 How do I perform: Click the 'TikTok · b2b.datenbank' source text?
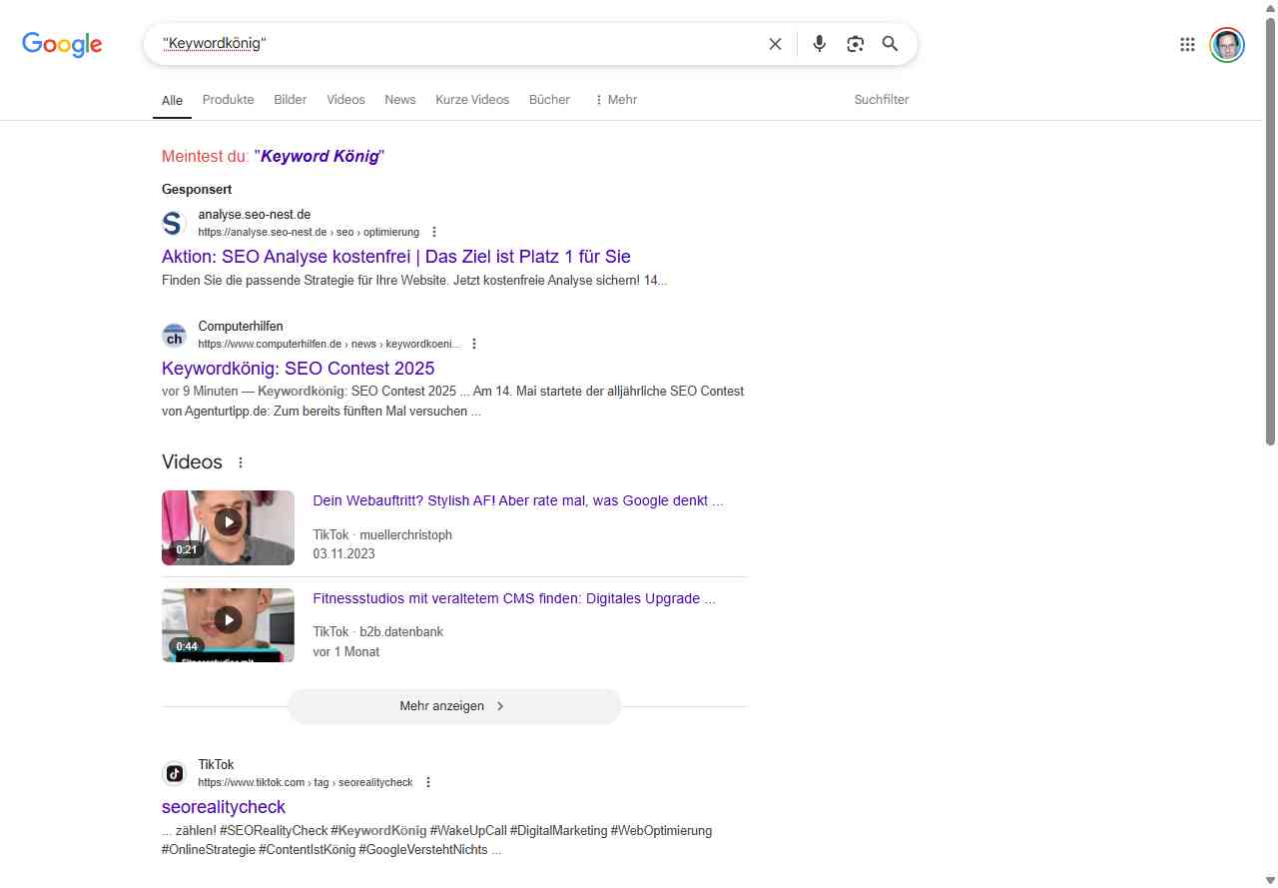click(378, 631)
